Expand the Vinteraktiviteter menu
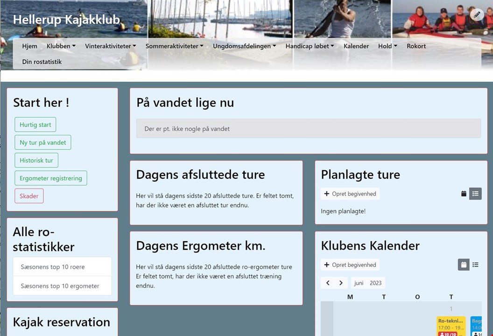 click(110, 46)
